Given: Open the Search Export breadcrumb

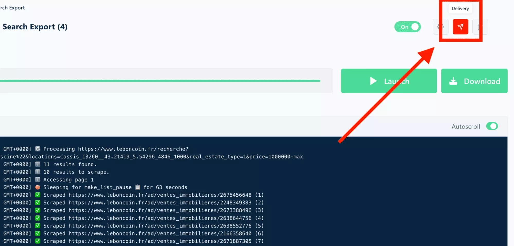Looking at the screenshot, I should click(x=12, y=8).
